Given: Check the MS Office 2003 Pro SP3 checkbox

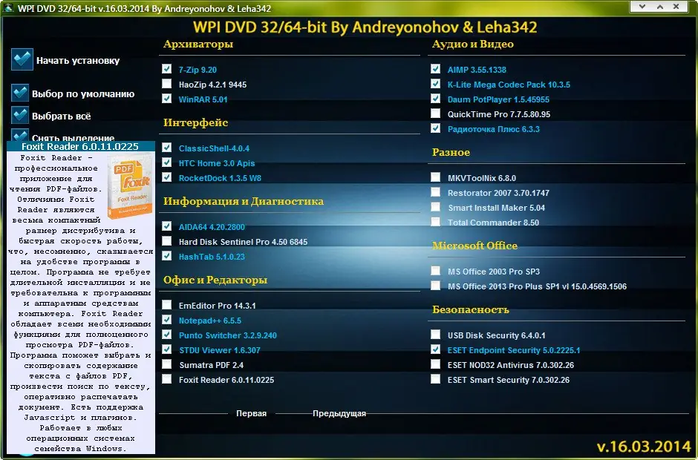Looking at the screenshot, I should coord(435,271).
